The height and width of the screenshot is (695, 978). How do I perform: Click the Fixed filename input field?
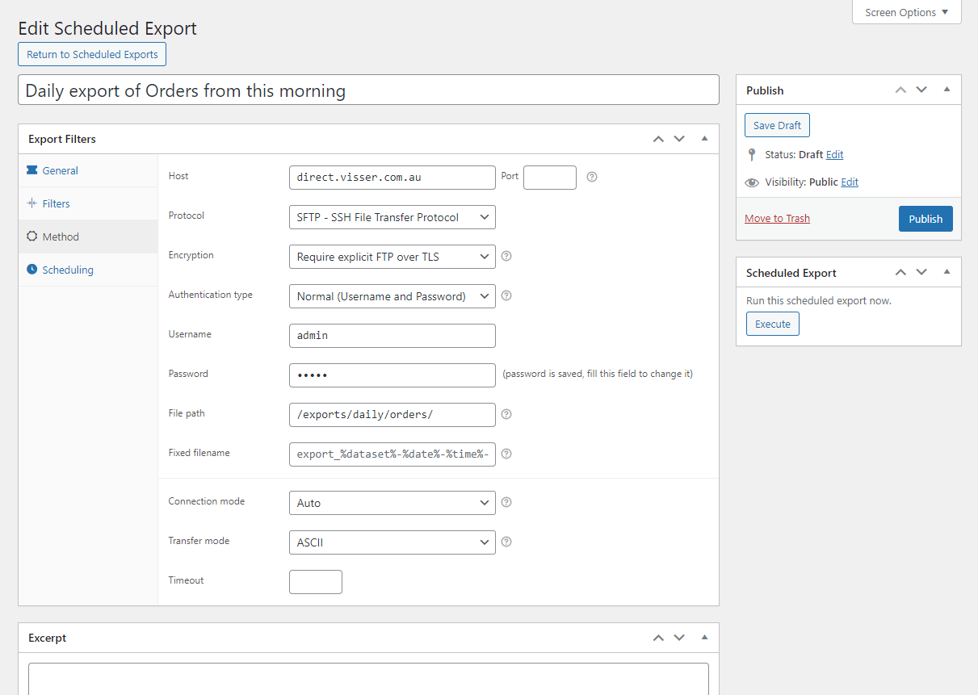392,454
